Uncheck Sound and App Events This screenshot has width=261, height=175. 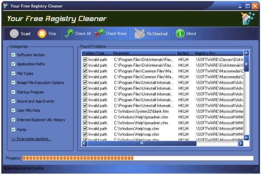pos(13,101)
